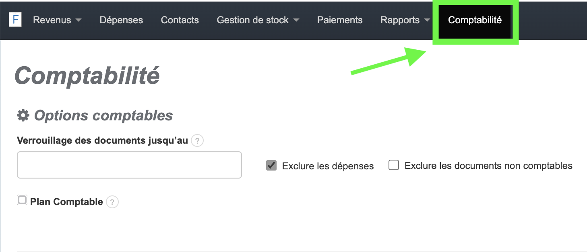Enable the Plan Comptable checkbox
Screen dimensions: 587x252
pyautogui.click(x=22, y=199)
